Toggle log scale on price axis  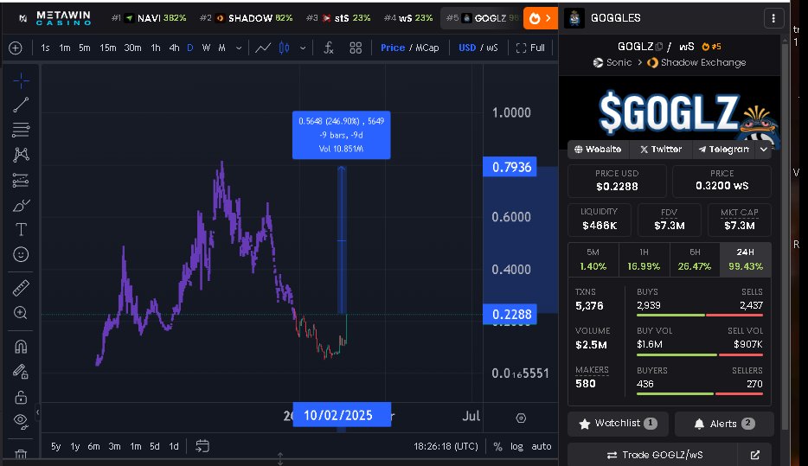(516, 446)
